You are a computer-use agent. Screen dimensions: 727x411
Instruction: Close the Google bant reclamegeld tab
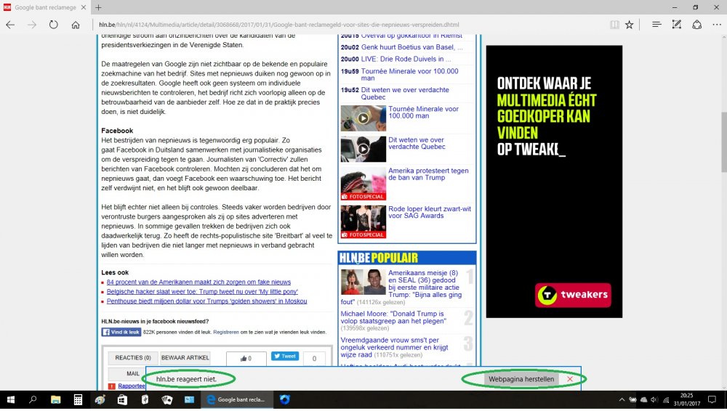84,7
